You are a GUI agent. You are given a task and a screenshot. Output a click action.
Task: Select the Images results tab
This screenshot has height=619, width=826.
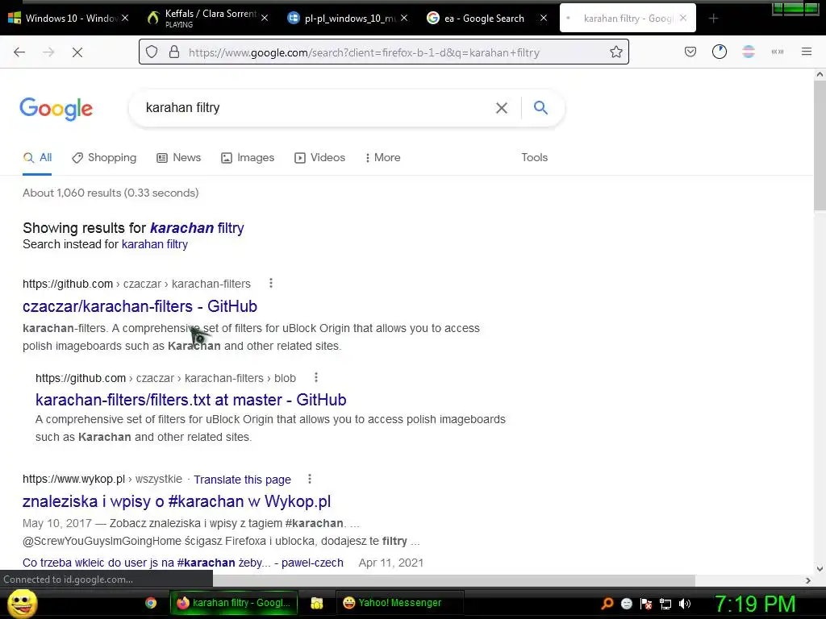pos(248,157)
